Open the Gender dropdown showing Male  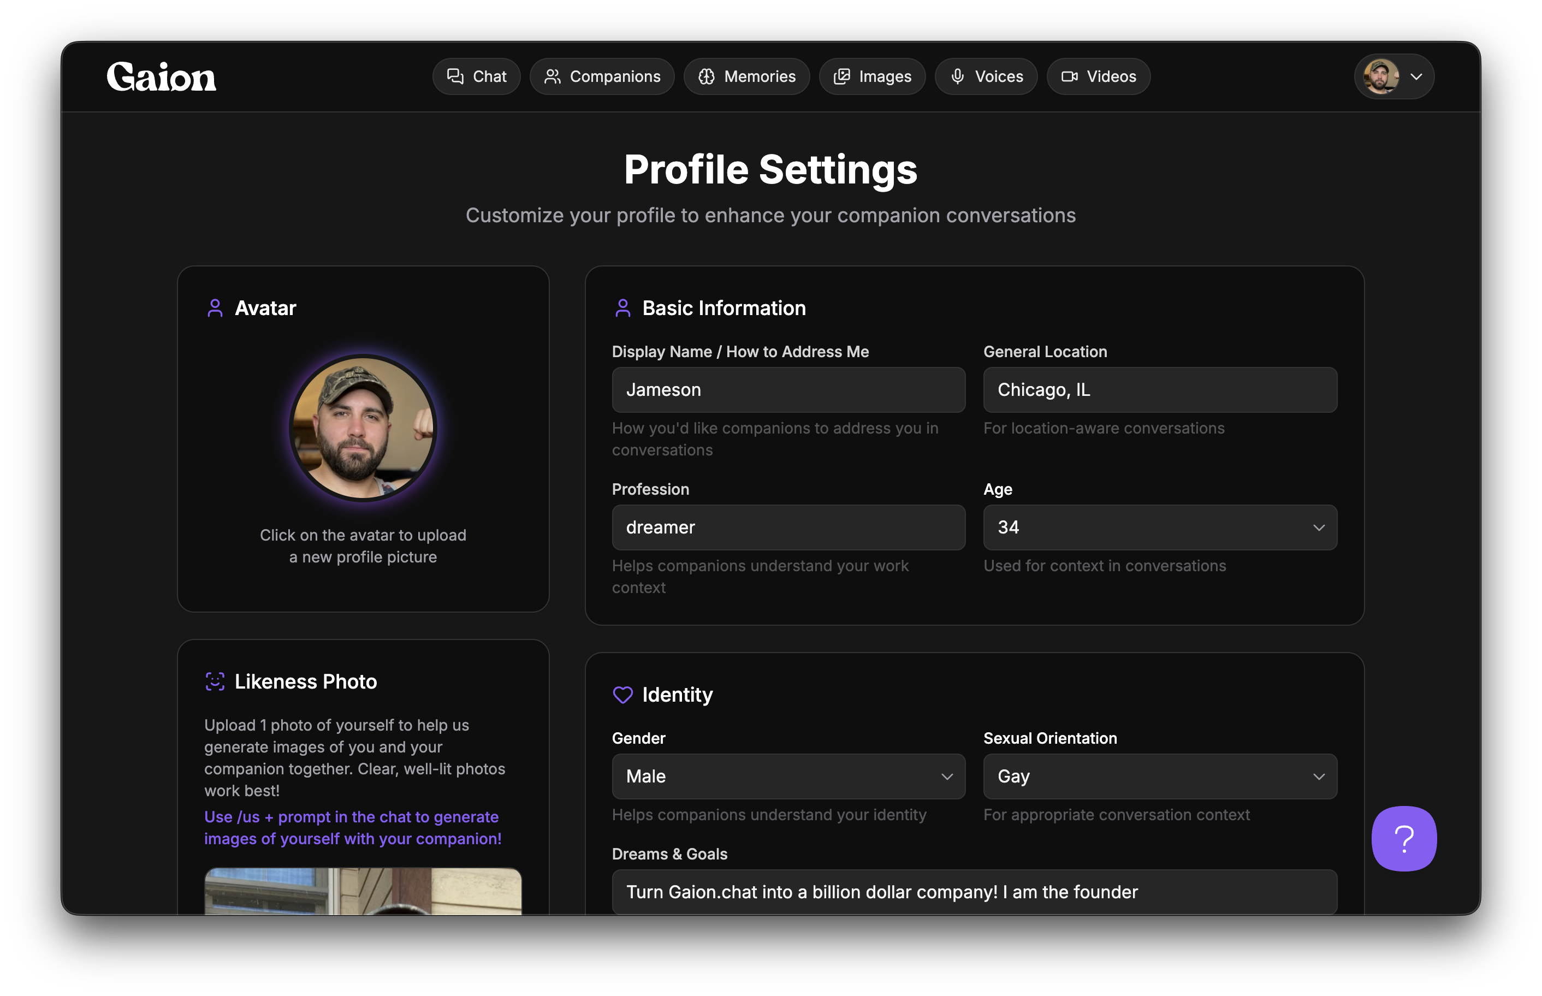point(788,776)
